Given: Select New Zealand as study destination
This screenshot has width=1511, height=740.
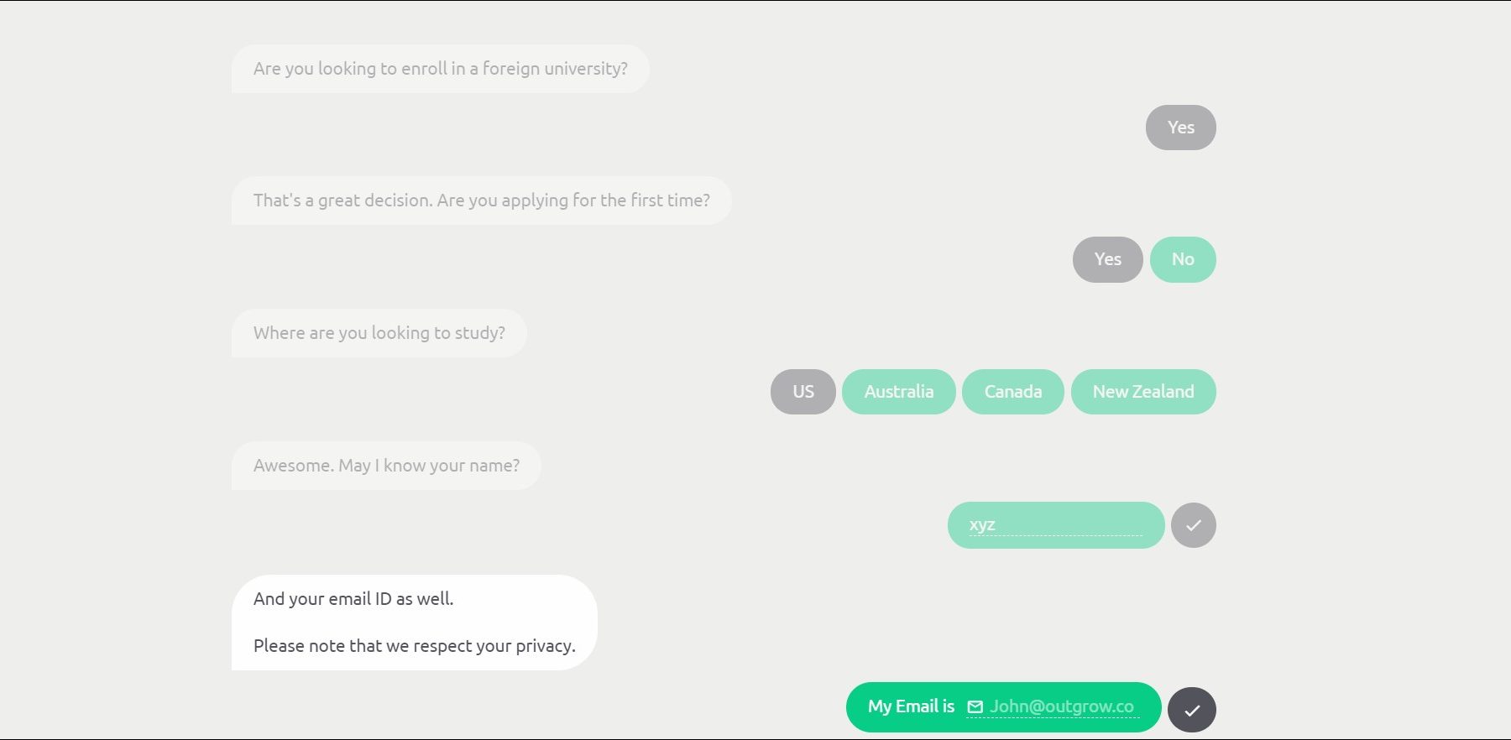Looking at the screenshot, I should (1143, 392).
